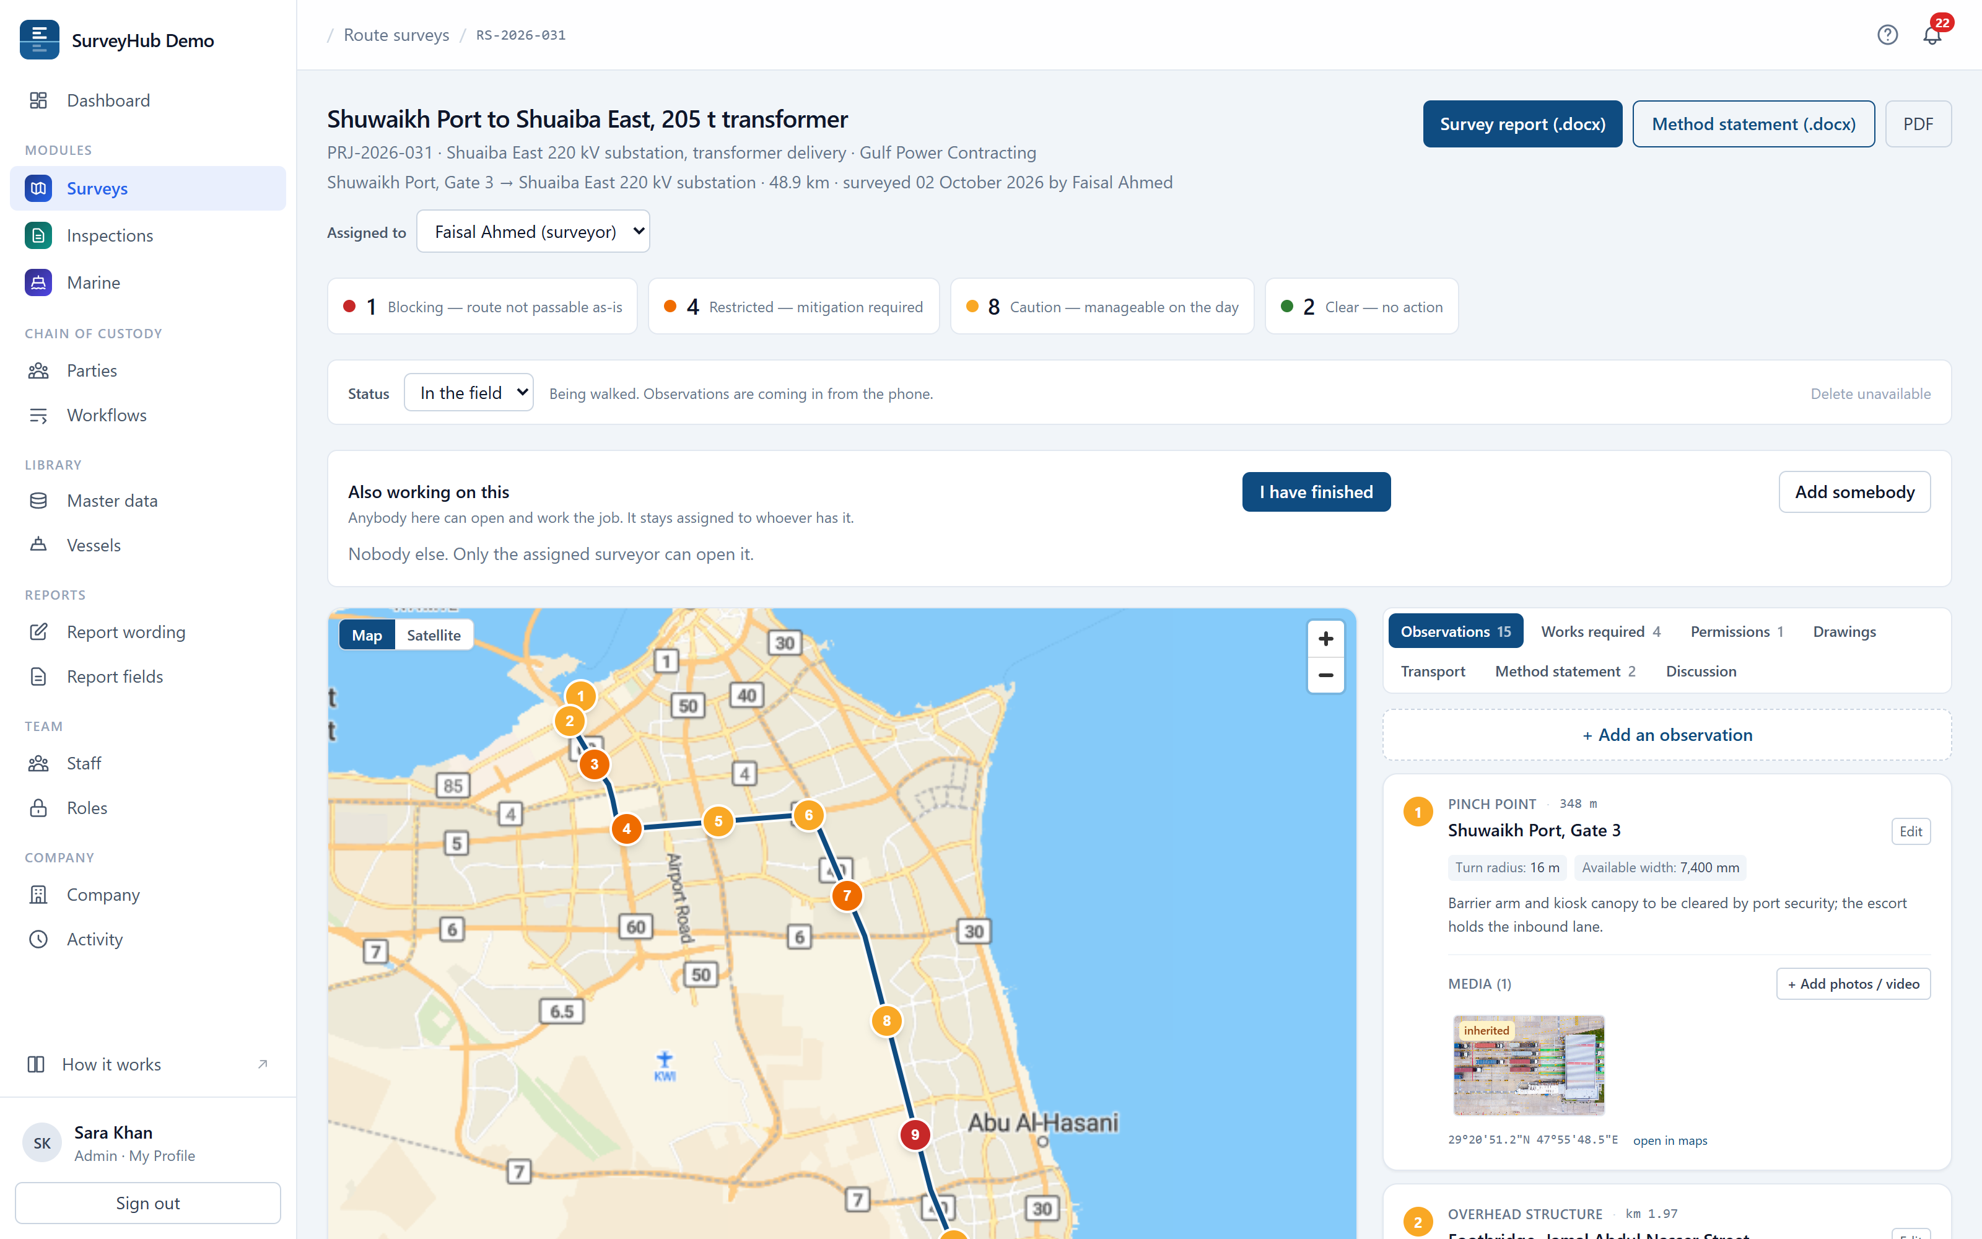
Task: Select the Permissions tab
Action: [x=1736, y=631]
